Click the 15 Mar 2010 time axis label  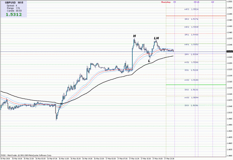pyautogui.click(x=5, y=159)
